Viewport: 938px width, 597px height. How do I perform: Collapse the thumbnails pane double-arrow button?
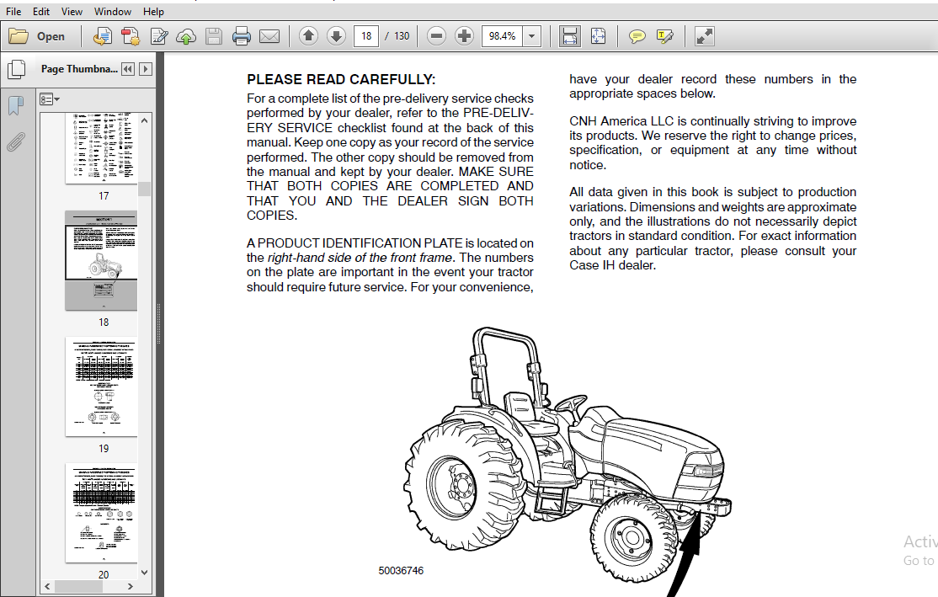(128, 69)
